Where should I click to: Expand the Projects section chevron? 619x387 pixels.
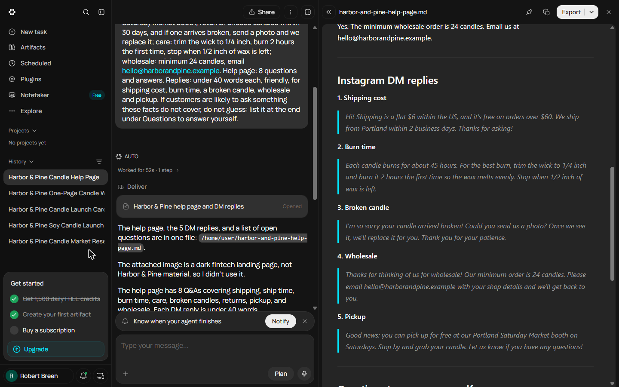point(34,131)
